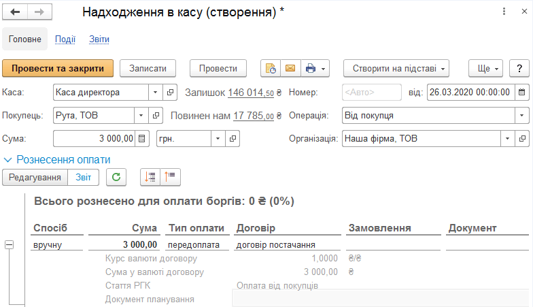
Task: Click the вручну method cell
Action: point(57,245)
